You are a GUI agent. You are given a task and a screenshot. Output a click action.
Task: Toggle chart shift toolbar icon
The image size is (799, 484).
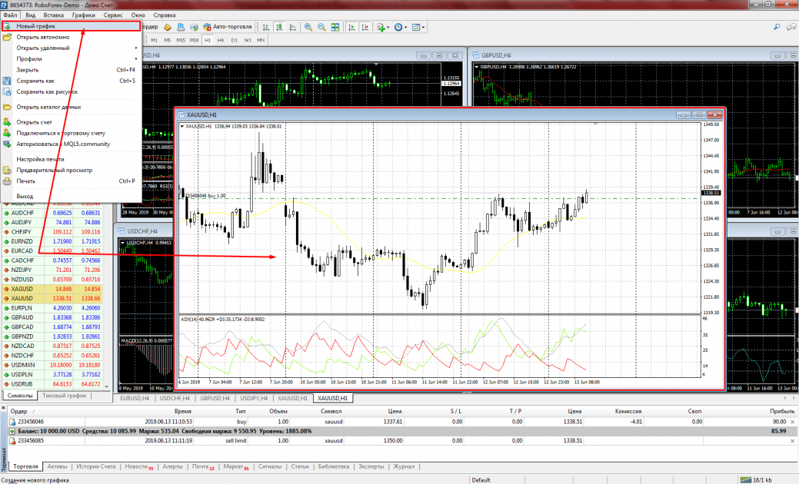point(365,27)
